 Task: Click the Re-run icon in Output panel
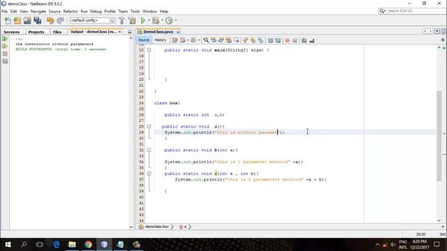pos(5,38)
